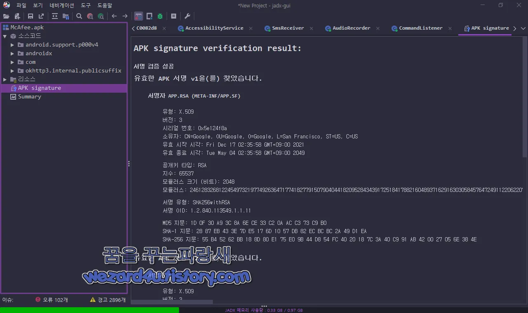
Task: Click the export project icon
Action: tap(41, 16)
